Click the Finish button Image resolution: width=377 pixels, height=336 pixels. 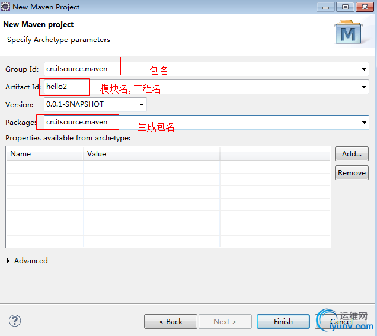point(283,321)
